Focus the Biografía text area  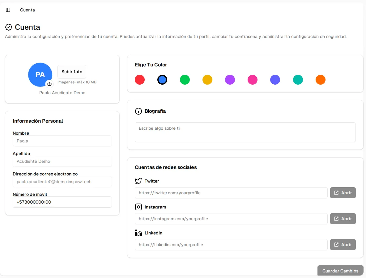pos(245,132)
